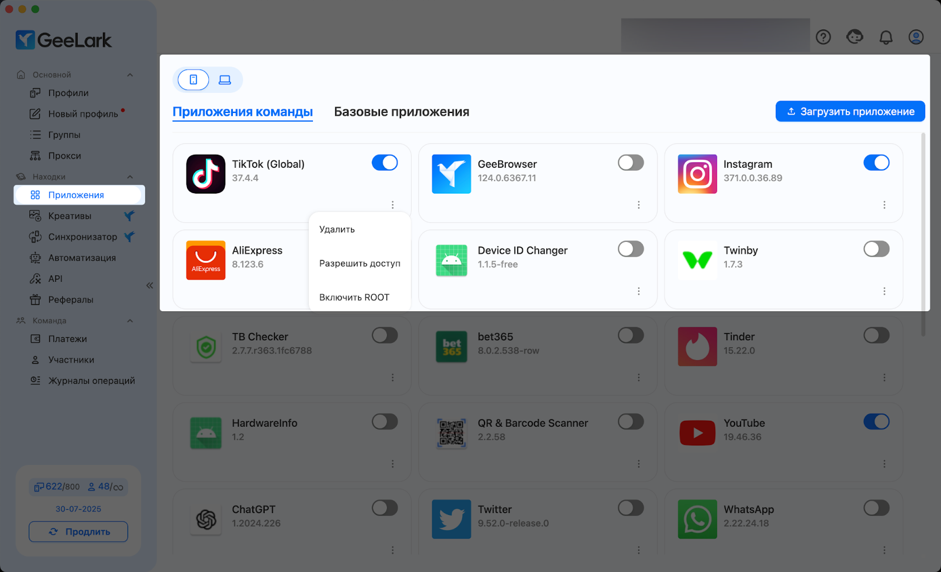This screenshot has height=572, width=941.
Task: Click the YouTube app icon
Action: coord(698,433)
